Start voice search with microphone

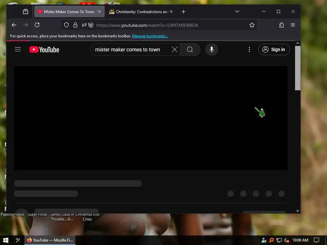[x=211, y=49]
